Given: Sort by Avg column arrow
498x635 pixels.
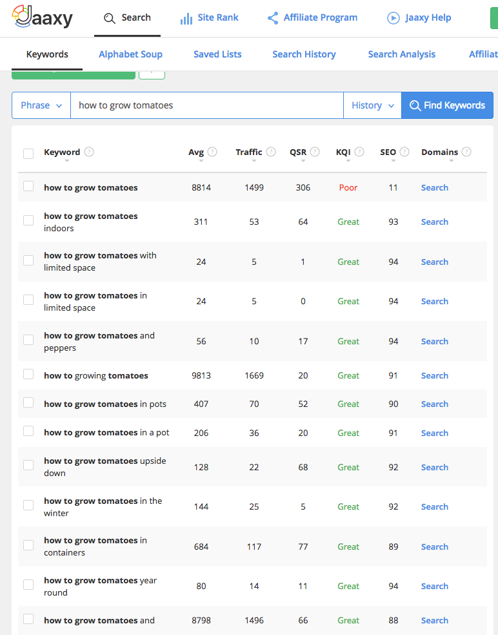Looking at the screenshot, I should (x=201, y=161).
